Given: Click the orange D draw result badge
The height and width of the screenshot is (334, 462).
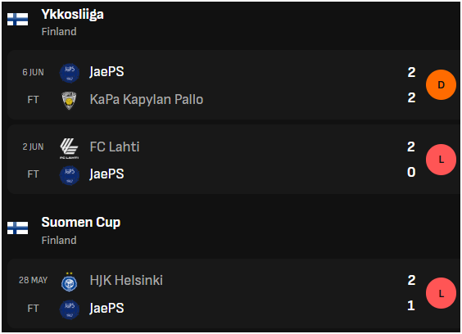Looking at the screenshot, I should point(441,85).
